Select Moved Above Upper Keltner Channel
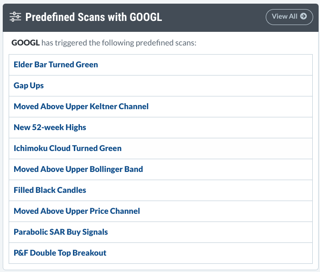Screen dimensions: 320x272 [x=81, y=106]
